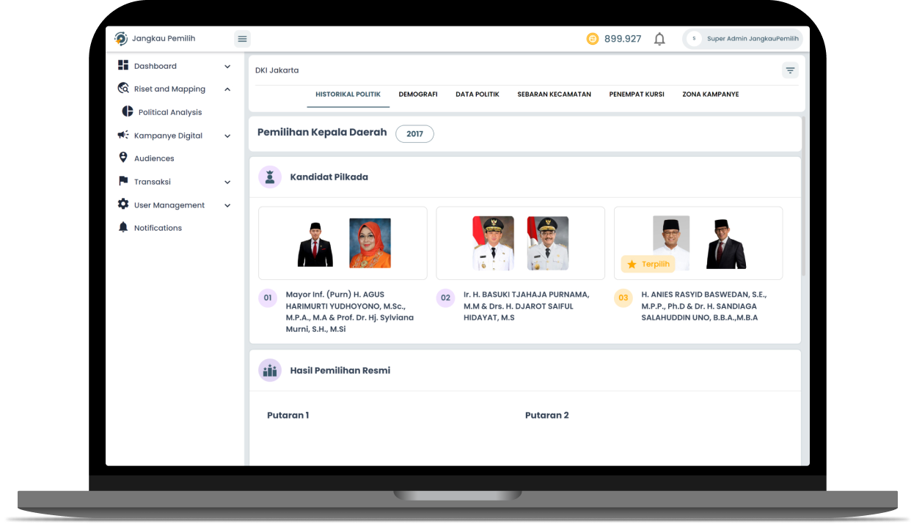This screenshot has width=911, height=524.
Task: Open the 2017 election year selector
Action: 414,134
